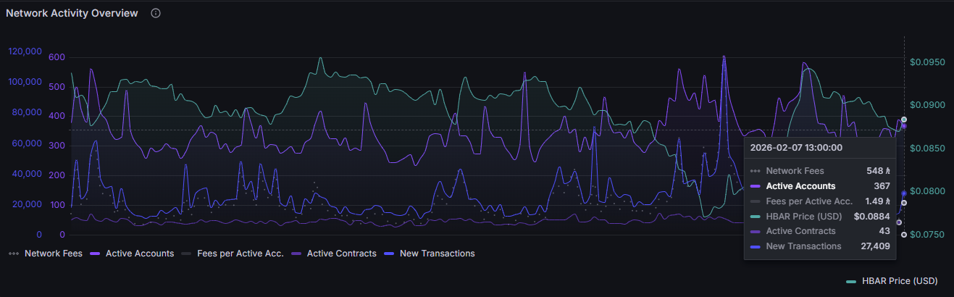
Task: Toggle the HBAR Price (USD) legend entry
Action: pyautogui.click(x=892, y=280)
